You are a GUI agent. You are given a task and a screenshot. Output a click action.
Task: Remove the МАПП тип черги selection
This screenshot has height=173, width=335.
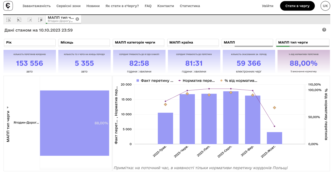[77, 19]
